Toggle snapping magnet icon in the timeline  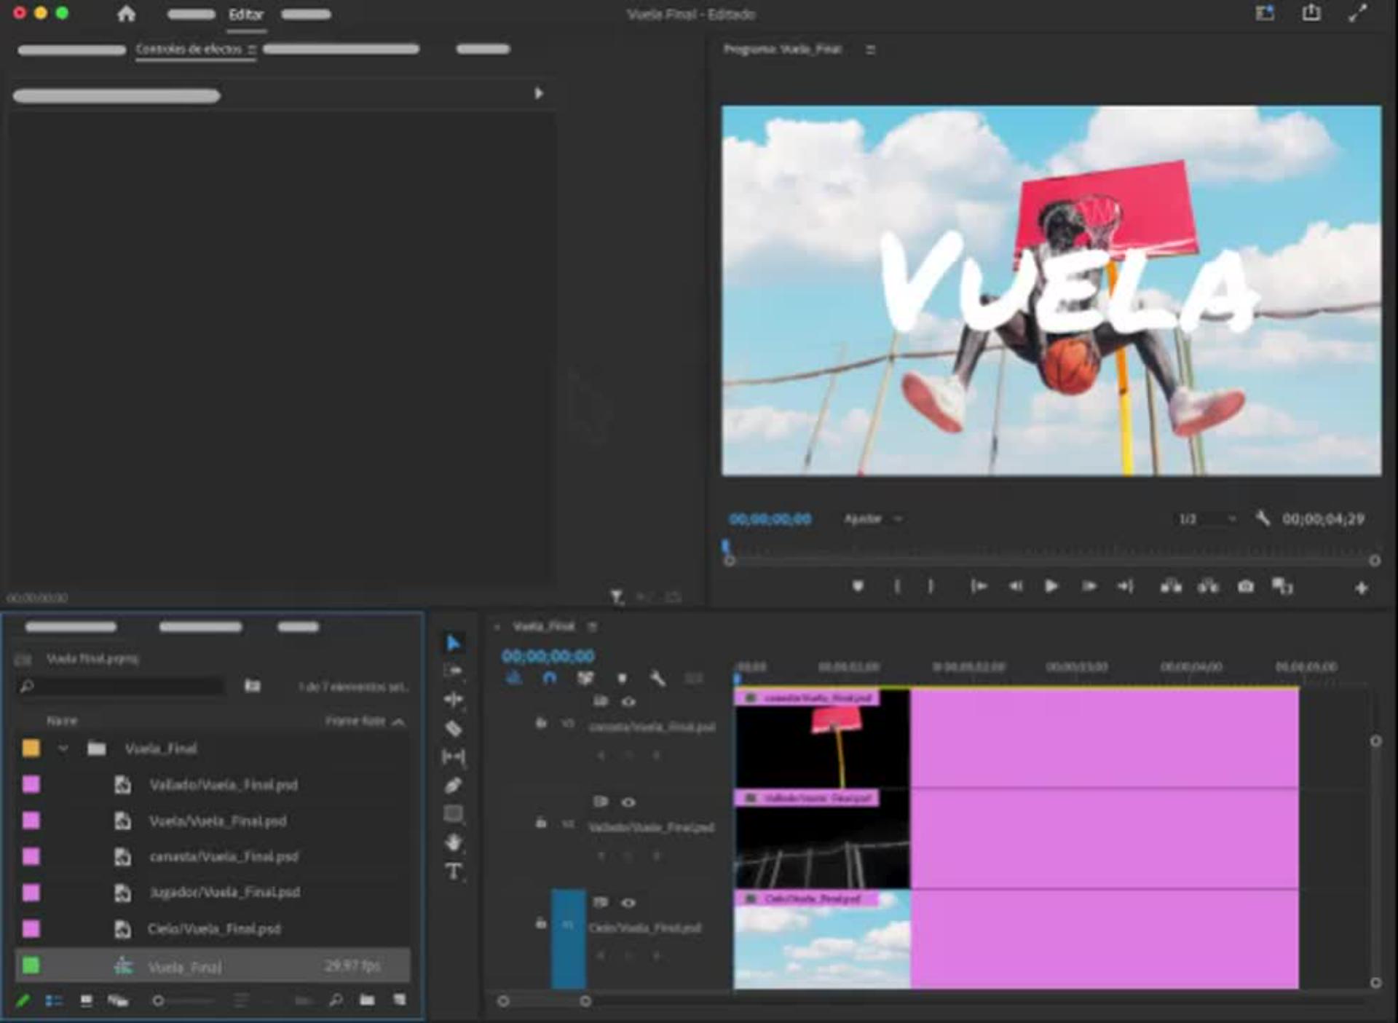coord(550,679)
